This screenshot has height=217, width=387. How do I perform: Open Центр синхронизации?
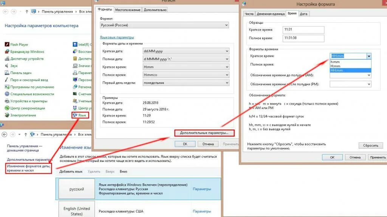[x=25, y=108]
